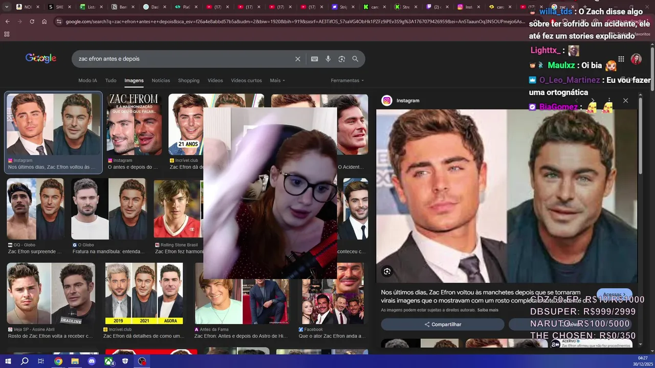Close the image preview panel
Viewport: 655px width, 368px height.
tap(625, 101)
